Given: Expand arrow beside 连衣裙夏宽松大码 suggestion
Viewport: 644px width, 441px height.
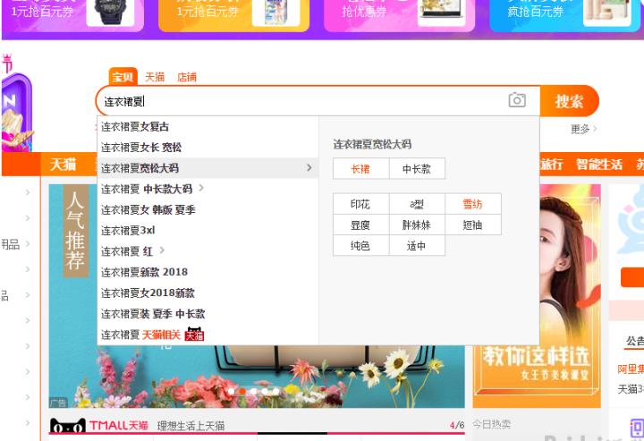Looking at the screenshot, I should click(x=309, y=167).
